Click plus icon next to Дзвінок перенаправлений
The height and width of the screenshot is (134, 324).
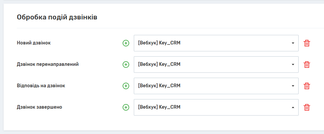click(126, 65)
